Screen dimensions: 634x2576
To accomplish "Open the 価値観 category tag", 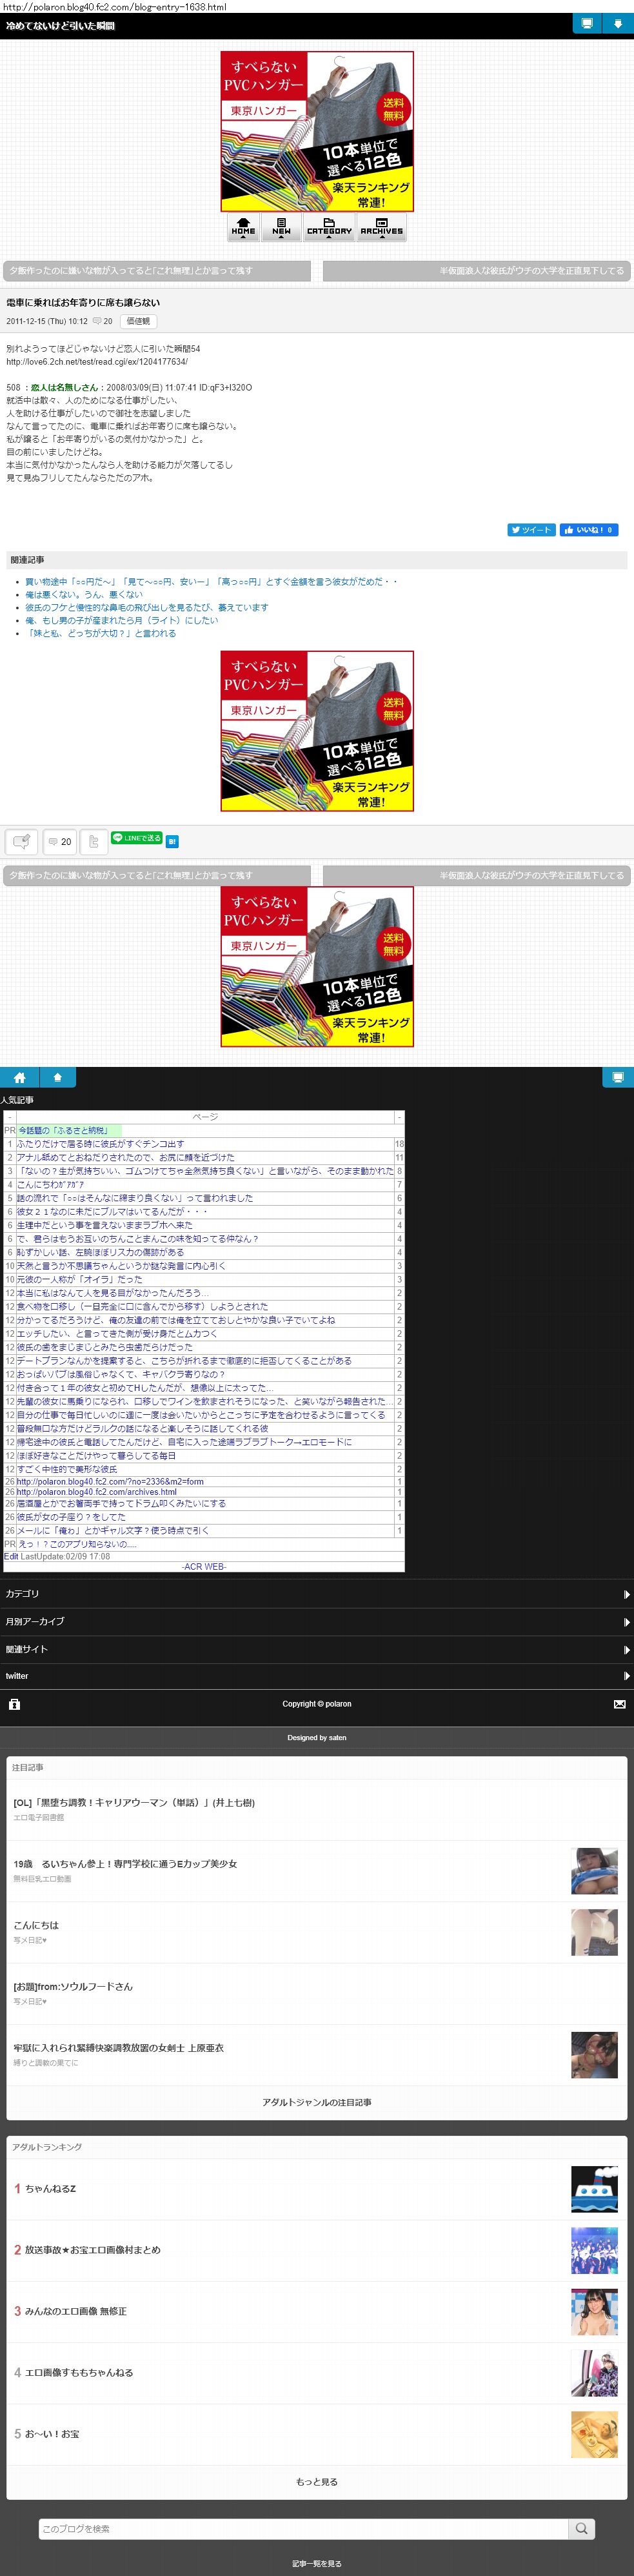I will point(138,321).
